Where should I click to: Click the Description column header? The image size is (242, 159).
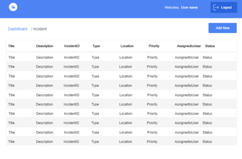44,46
